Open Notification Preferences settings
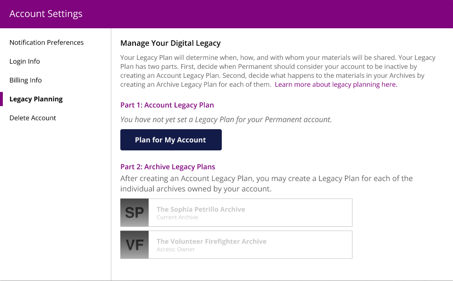 tap(46, 42)
